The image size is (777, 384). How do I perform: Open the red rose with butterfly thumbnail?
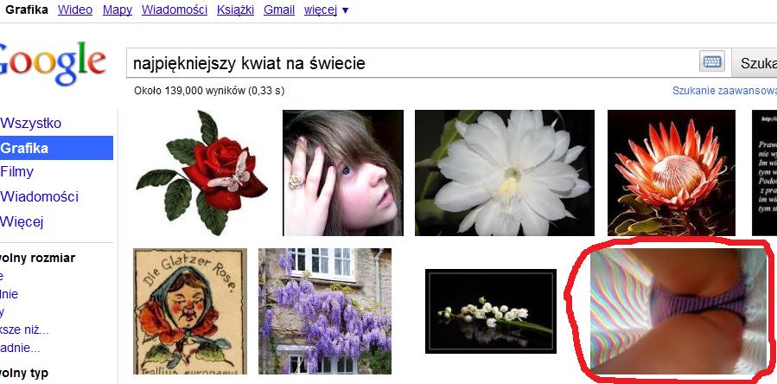(201, 173)
